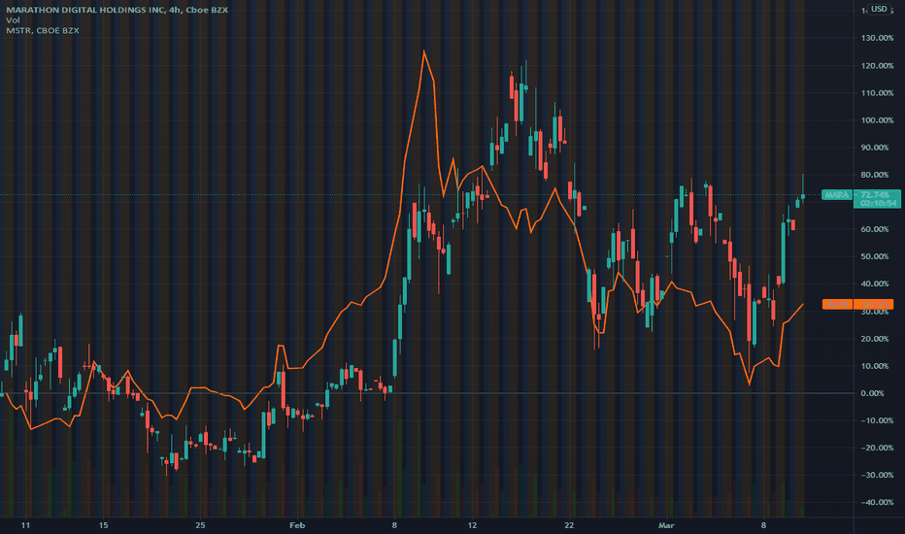Viewport: 905px width, 534px height.
Task: Click the Mar label on time axis
Action: coord(667,525)
